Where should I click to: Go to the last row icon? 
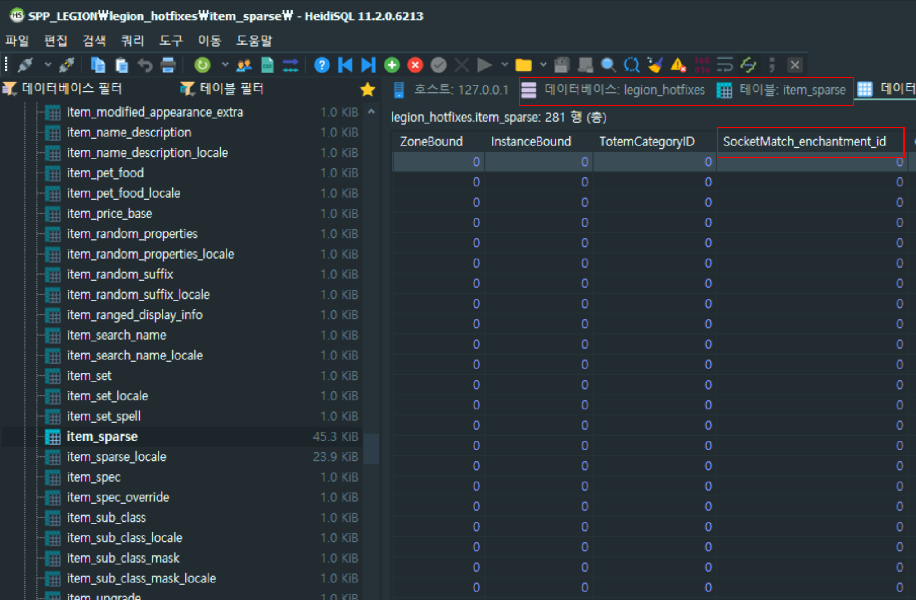(368, 65)
